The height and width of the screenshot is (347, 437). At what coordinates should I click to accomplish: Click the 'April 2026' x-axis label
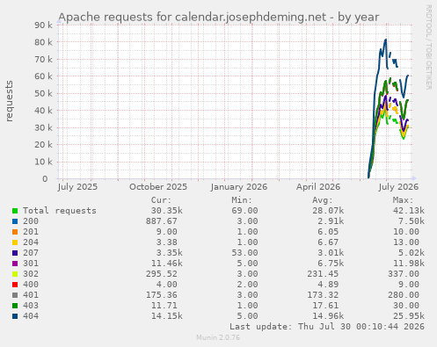[318, 187]
